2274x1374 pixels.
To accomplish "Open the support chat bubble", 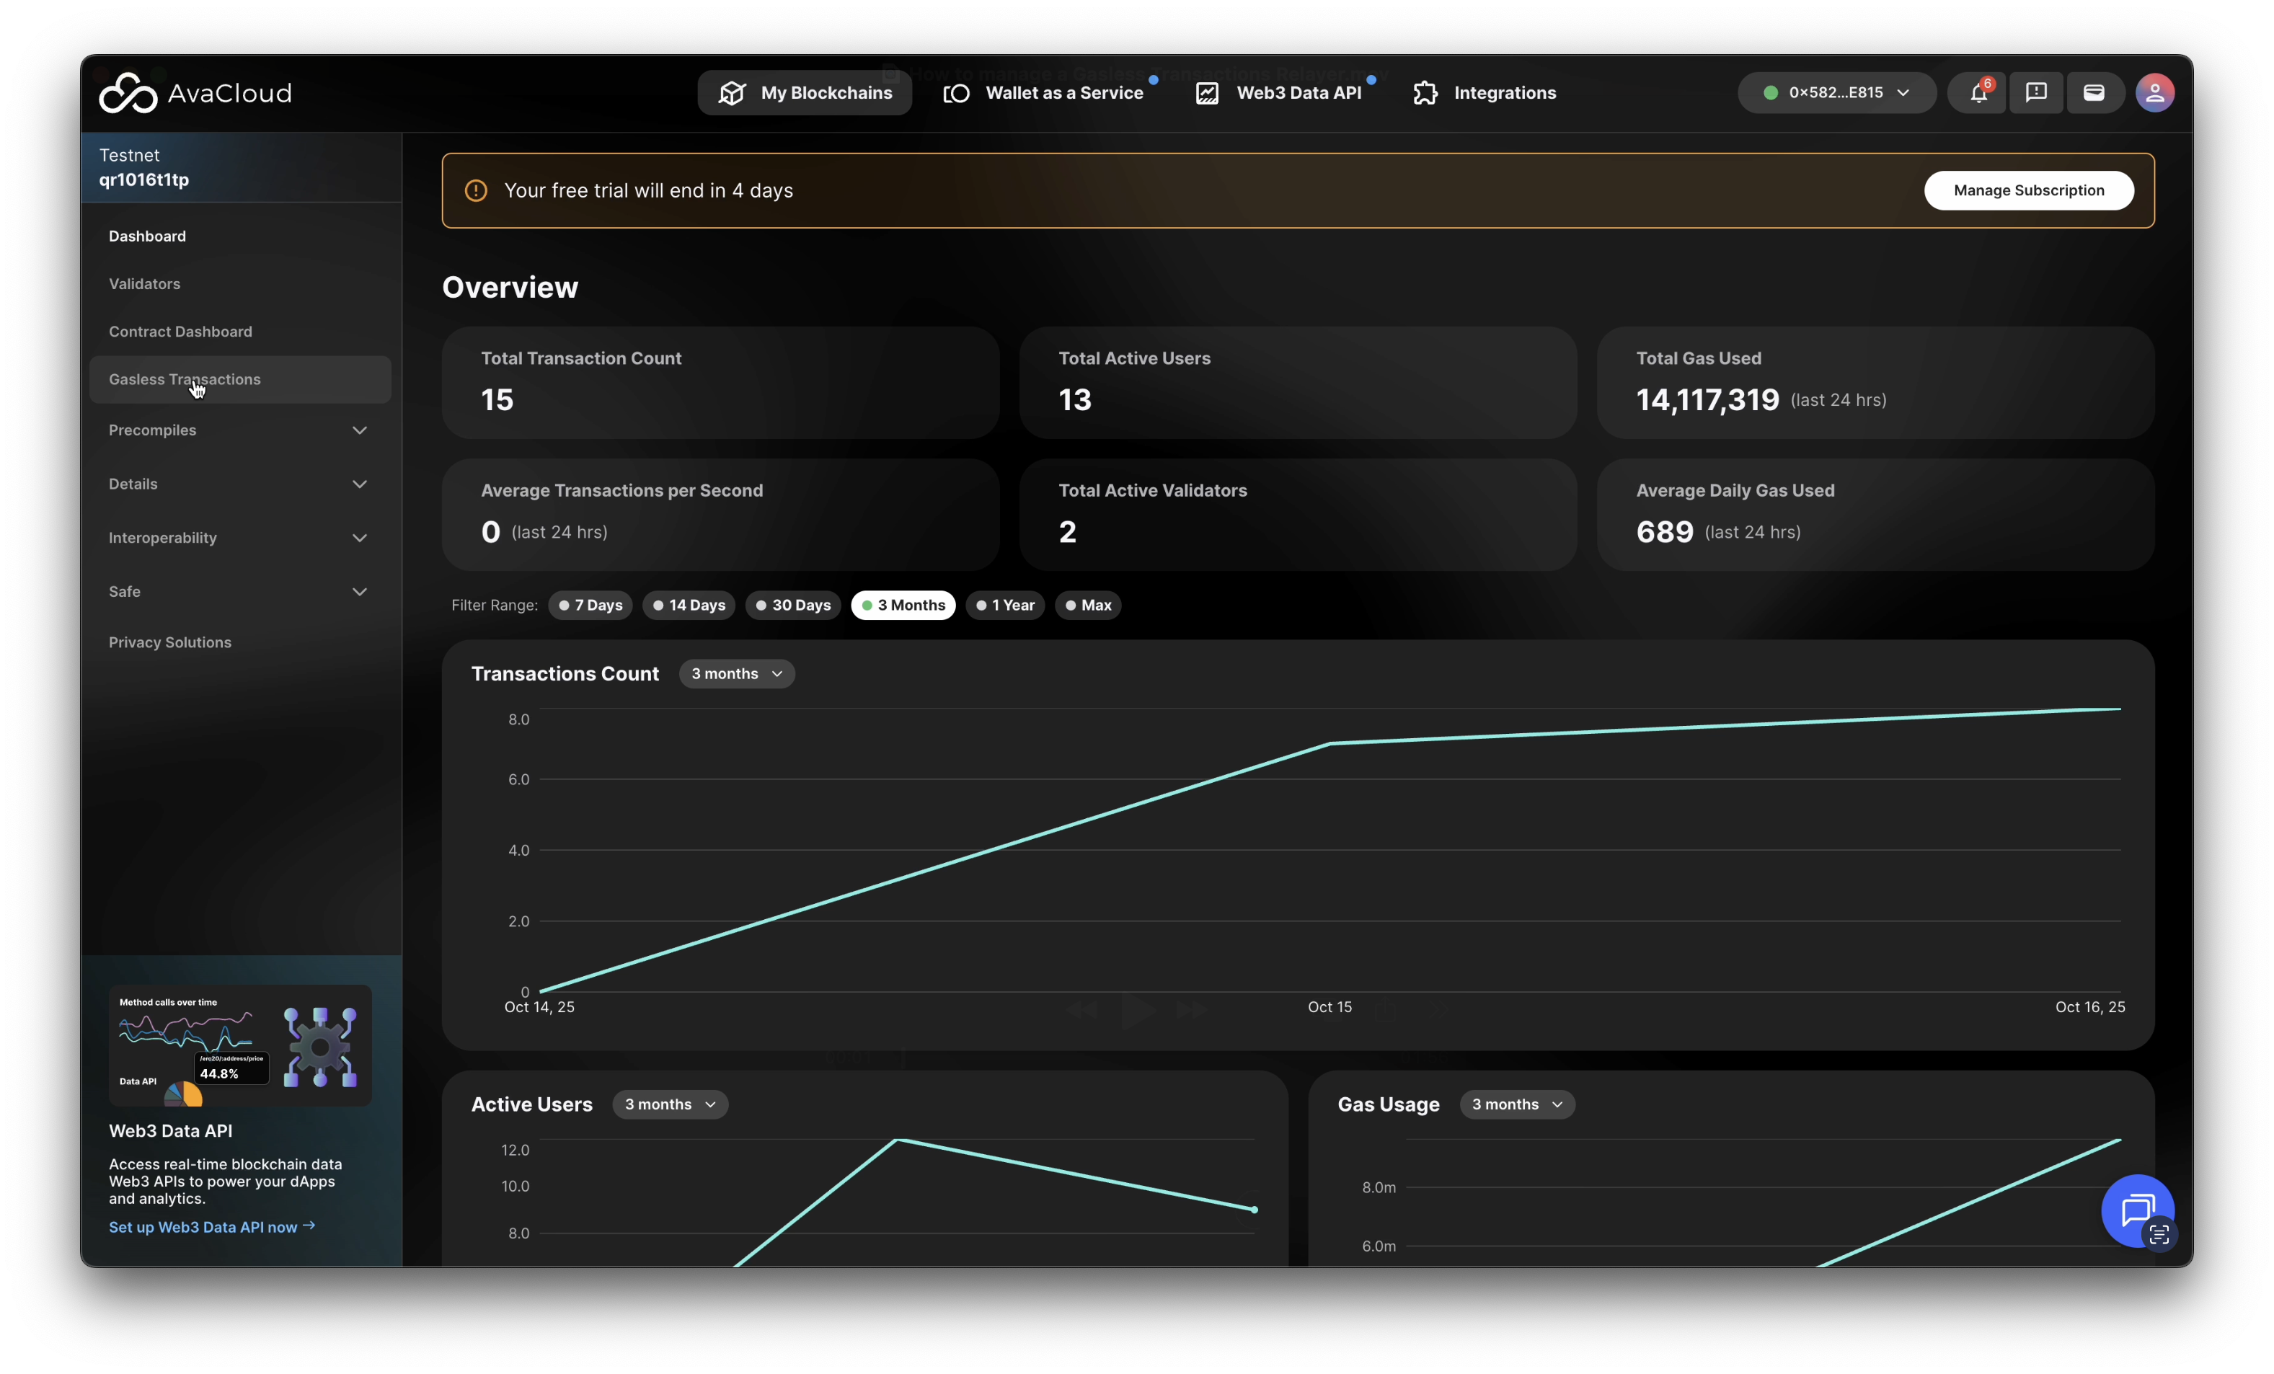I will click(x=2136, y=1210).
